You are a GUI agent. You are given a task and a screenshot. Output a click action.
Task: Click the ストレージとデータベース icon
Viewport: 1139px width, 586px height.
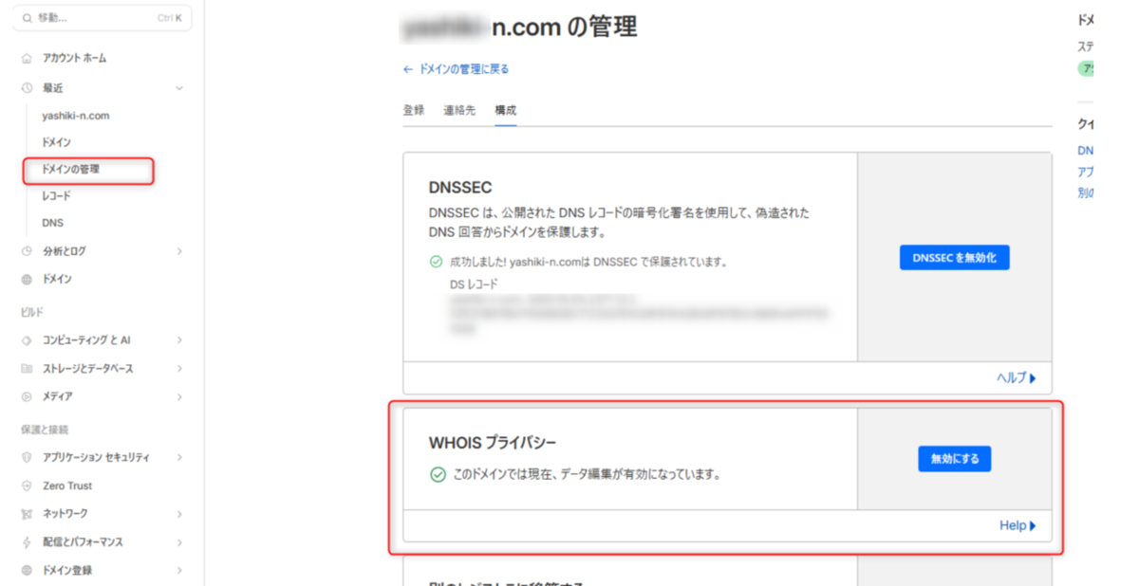pos(27,369)
